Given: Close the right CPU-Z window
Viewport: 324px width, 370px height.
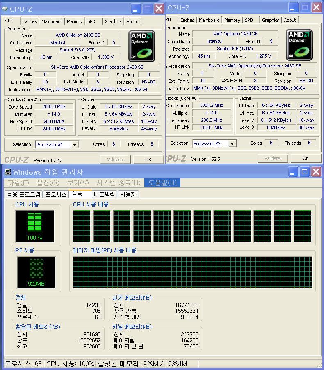Looking at the screenshot, I should [317, 7].
